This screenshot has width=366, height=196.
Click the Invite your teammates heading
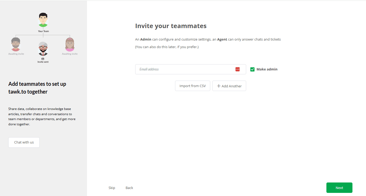[x=171, y=26]
